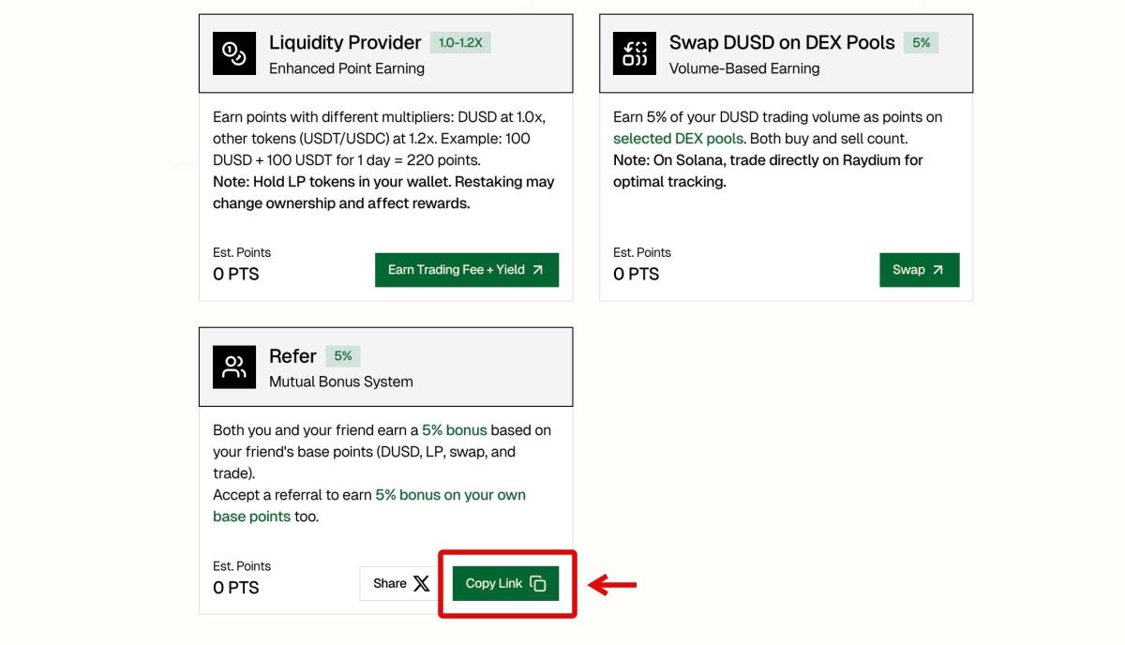Copy the referral link
This screenshot has width=1125, height=645.
click(x=505, y=583)
